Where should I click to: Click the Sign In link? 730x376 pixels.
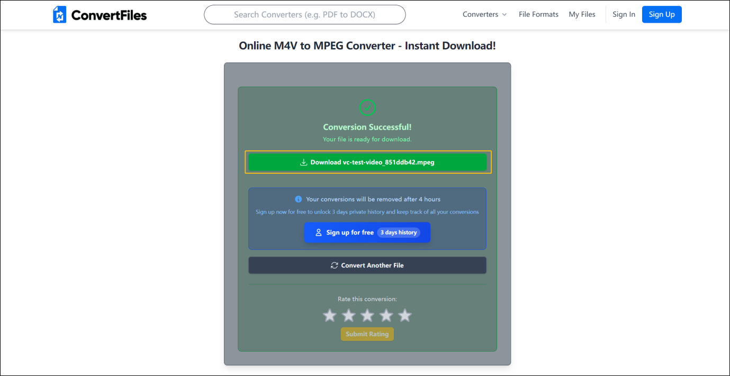[x=624, y=14]
